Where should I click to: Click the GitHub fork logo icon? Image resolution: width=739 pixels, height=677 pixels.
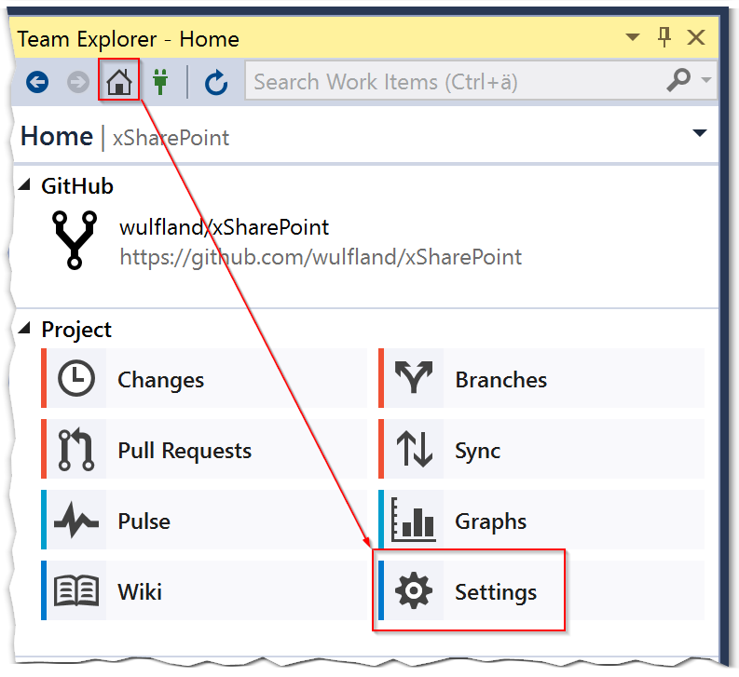[73, 238]
